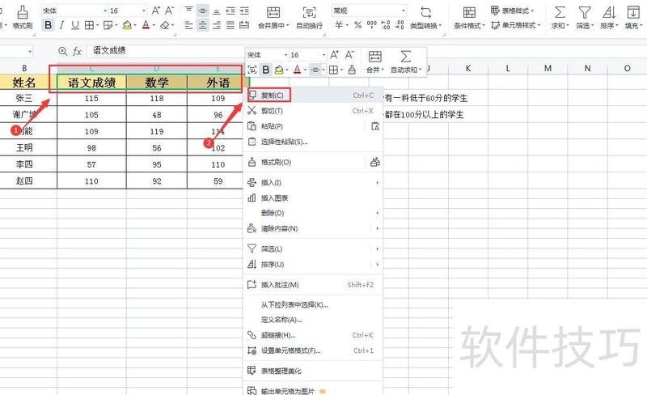
Task: Click the ribbon increase font size icon
Action: 155,11
